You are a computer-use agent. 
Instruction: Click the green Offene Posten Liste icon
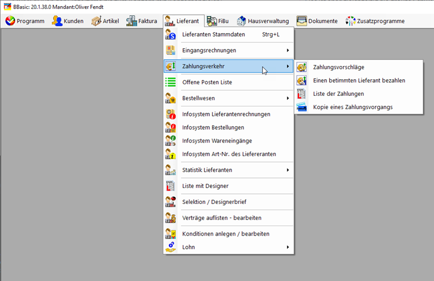pos(170,82)
